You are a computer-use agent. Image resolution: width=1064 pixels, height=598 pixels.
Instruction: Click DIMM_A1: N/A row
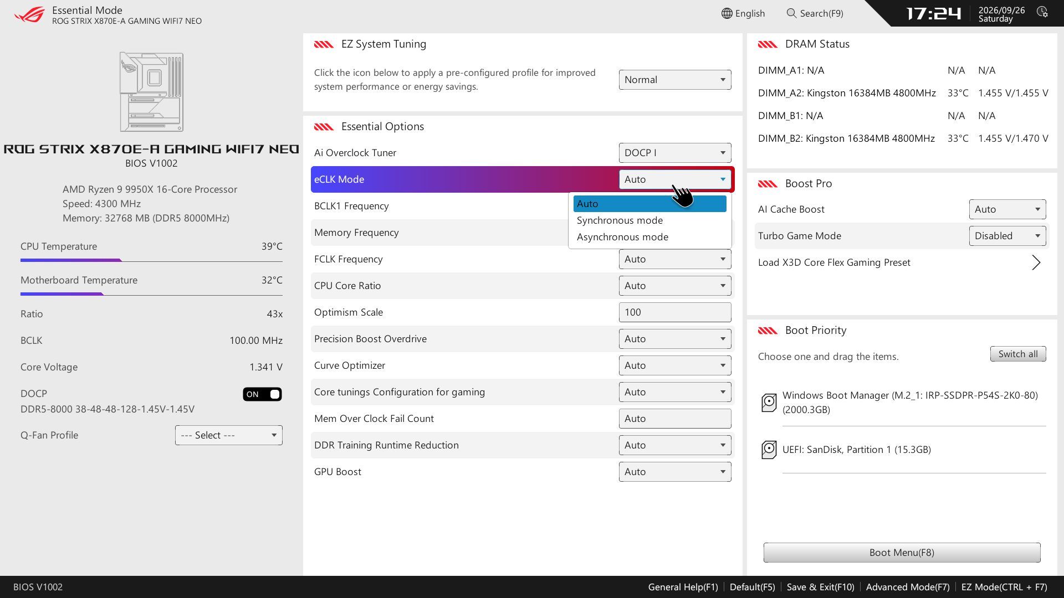877,70
